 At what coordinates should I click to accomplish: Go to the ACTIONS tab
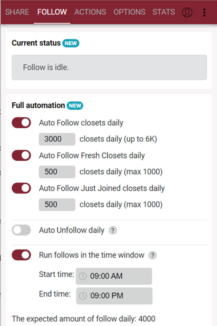click(x=90, y=12)
